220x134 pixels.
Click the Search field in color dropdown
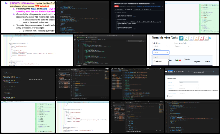pos(161,57)
